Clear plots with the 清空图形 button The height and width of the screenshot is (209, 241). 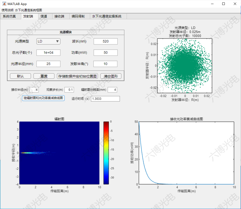(111, 76)
